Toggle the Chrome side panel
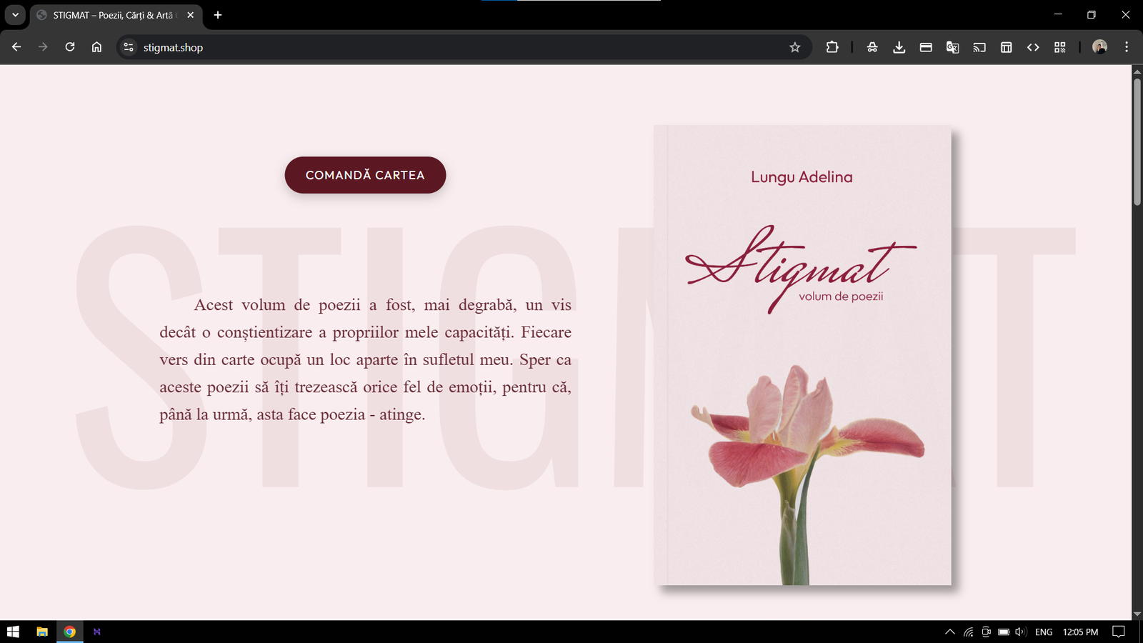Viewport: 1143px width, 643px height. coord(1006,47)
